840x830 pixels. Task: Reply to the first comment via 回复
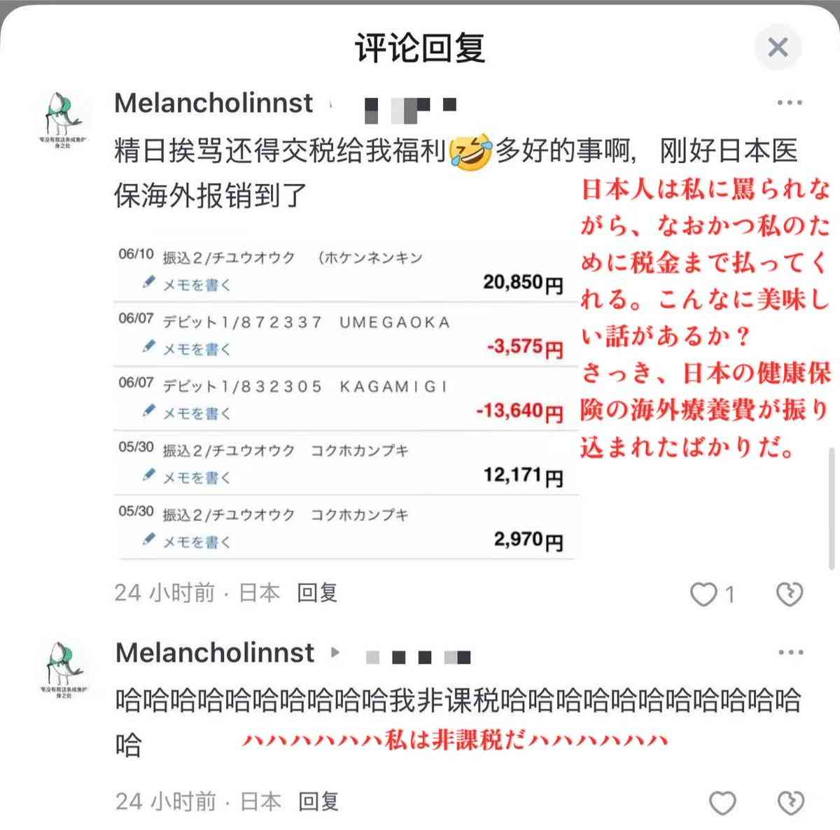coord(318,593)
